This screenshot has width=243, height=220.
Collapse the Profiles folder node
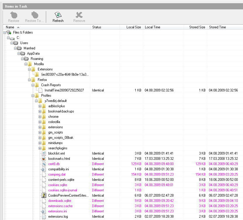pyautogui.click(x=33, y=96)
